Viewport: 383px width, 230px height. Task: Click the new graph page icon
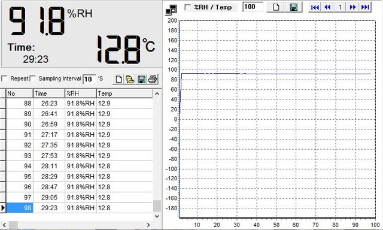click(x=276, y=7)
